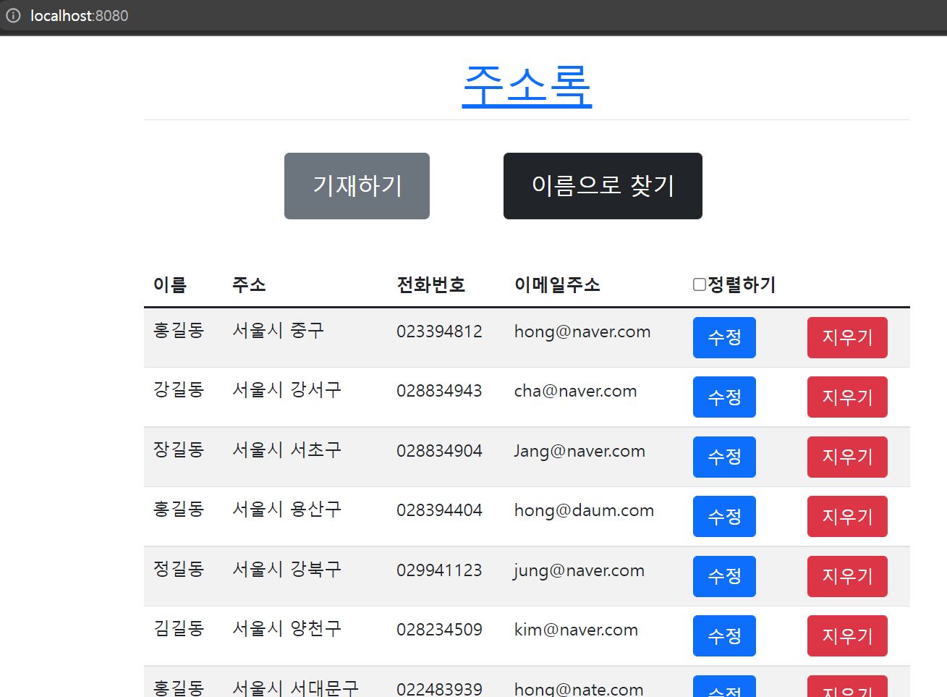
Task: Click 지우기 for hong@naver.com row
Action: click(847, 337)
